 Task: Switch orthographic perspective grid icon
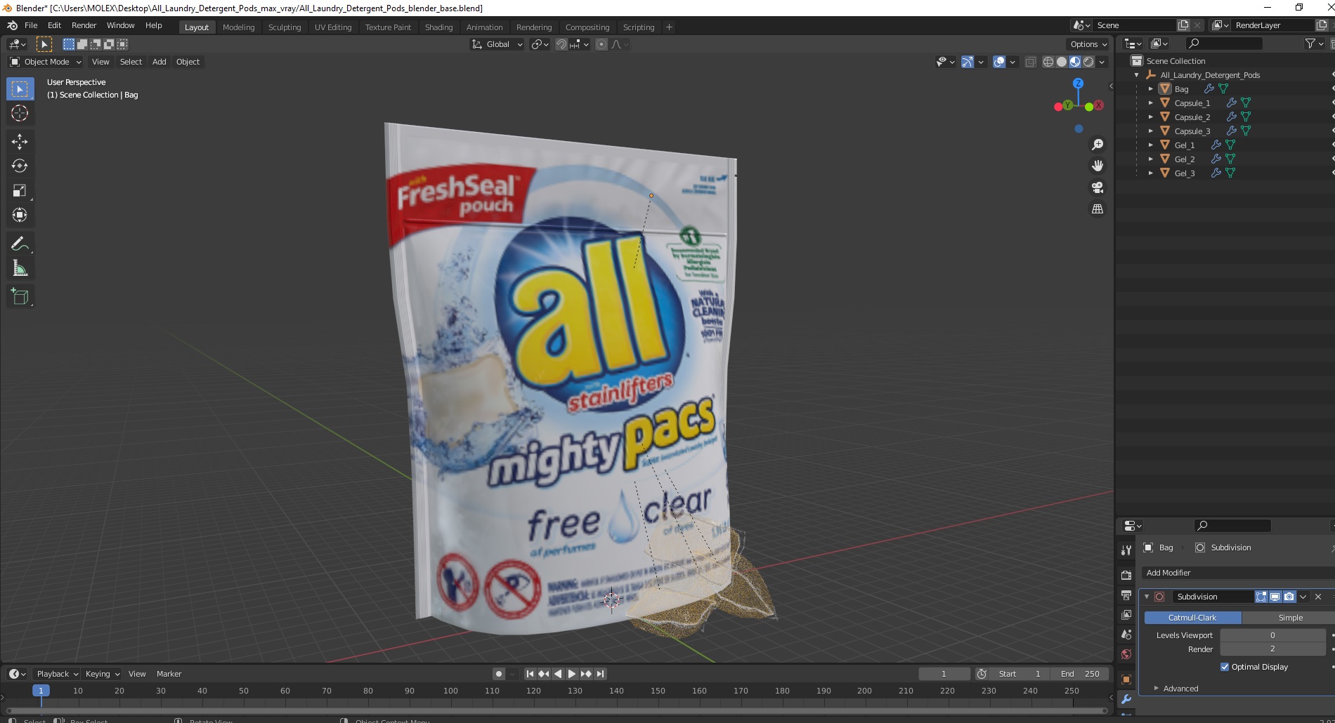[x=1097, y=209]
